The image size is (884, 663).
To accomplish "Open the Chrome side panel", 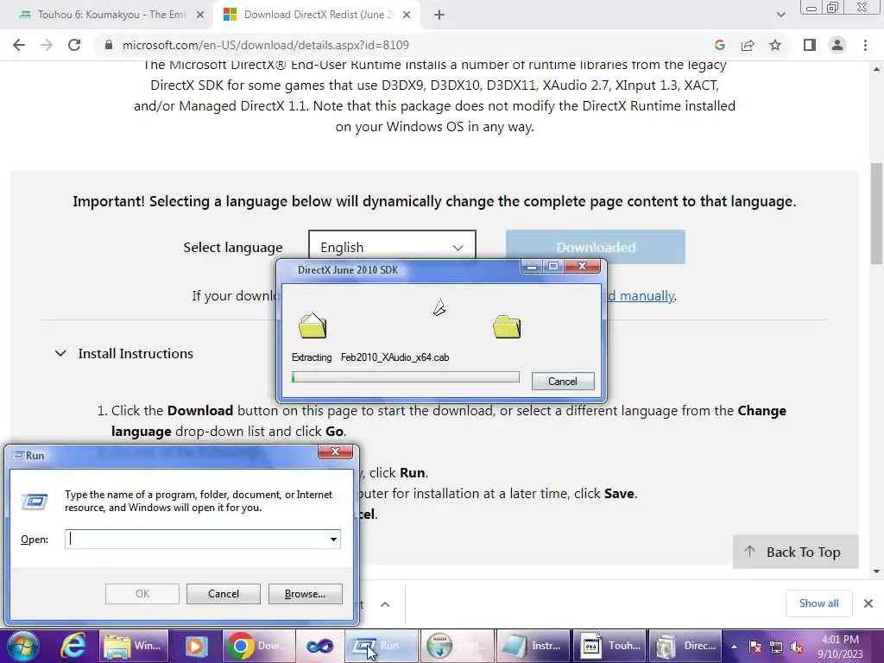I will (x=810, y=45).
